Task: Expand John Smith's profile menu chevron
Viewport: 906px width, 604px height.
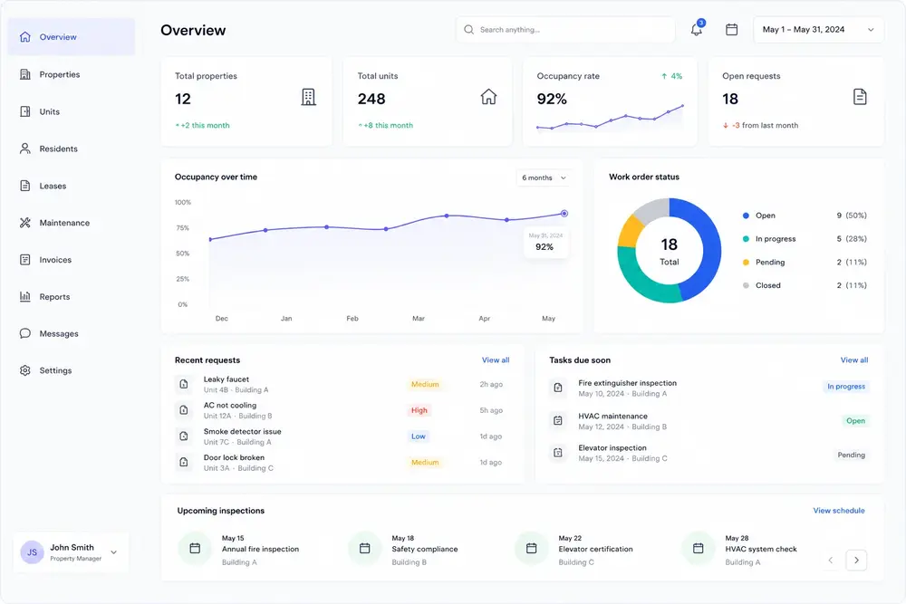Action: [114, 552]
